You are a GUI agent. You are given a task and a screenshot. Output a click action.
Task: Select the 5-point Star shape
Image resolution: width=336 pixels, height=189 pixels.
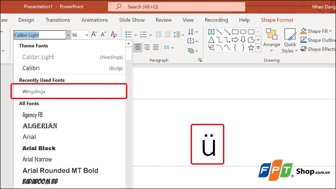tap(251, 47)
